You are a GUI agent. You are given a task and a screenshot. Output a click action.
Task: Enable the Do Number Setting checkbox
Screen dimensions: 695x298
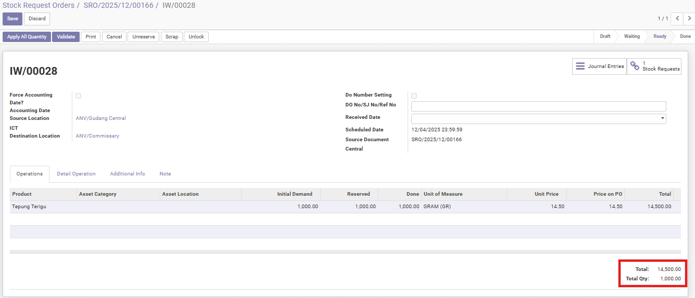[x=414, y=96]
